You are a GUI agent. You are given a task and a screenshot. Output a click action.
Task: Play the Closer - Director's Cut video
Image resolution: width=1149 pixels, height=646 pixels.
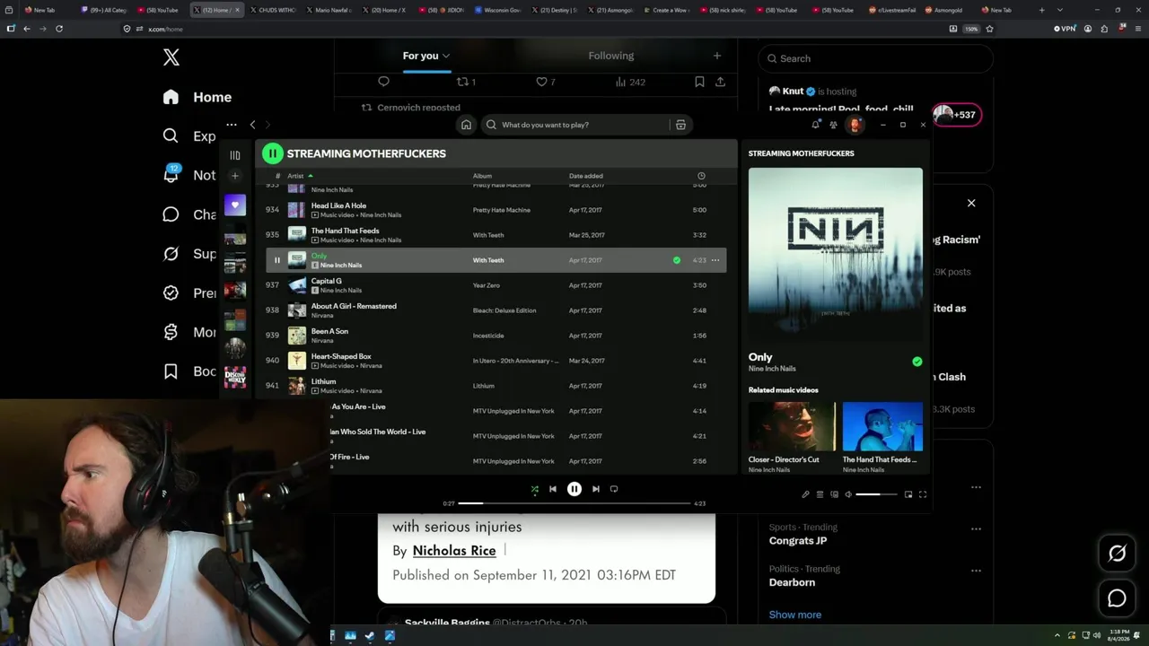(792, 426)
